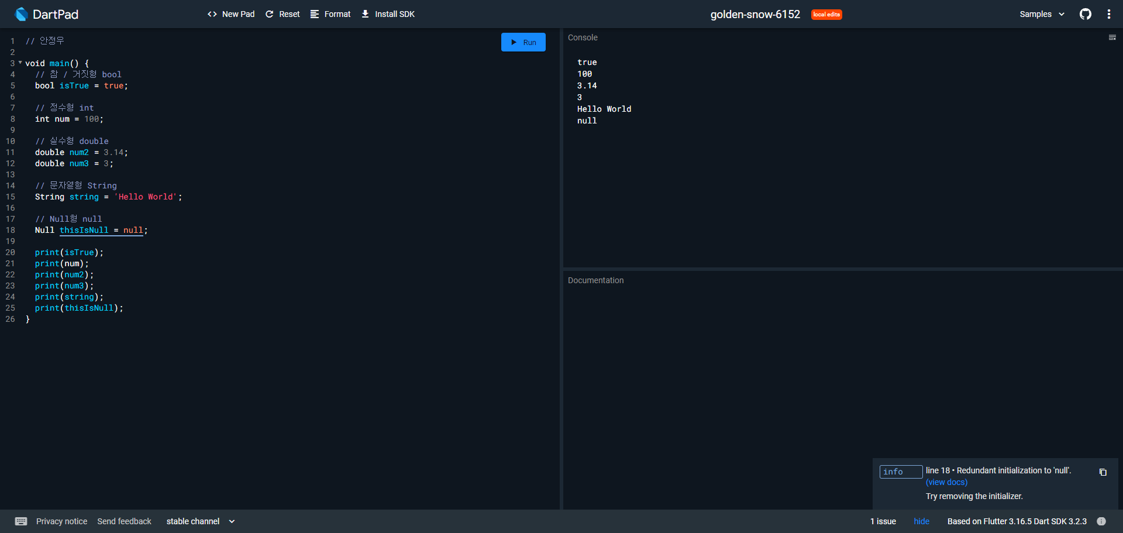
Task: Open the vertical three-dot more menu
Action: pos(1109,14)
